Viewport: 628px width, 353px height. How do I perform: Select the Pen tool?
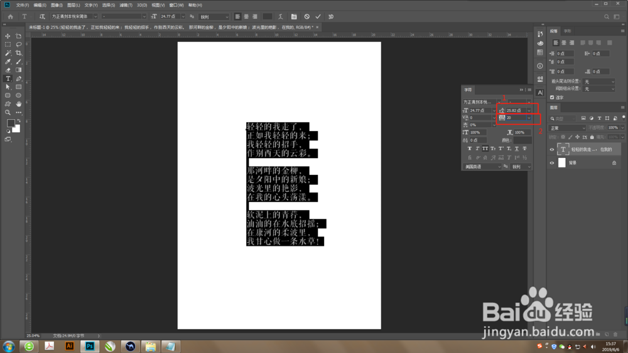18,78
